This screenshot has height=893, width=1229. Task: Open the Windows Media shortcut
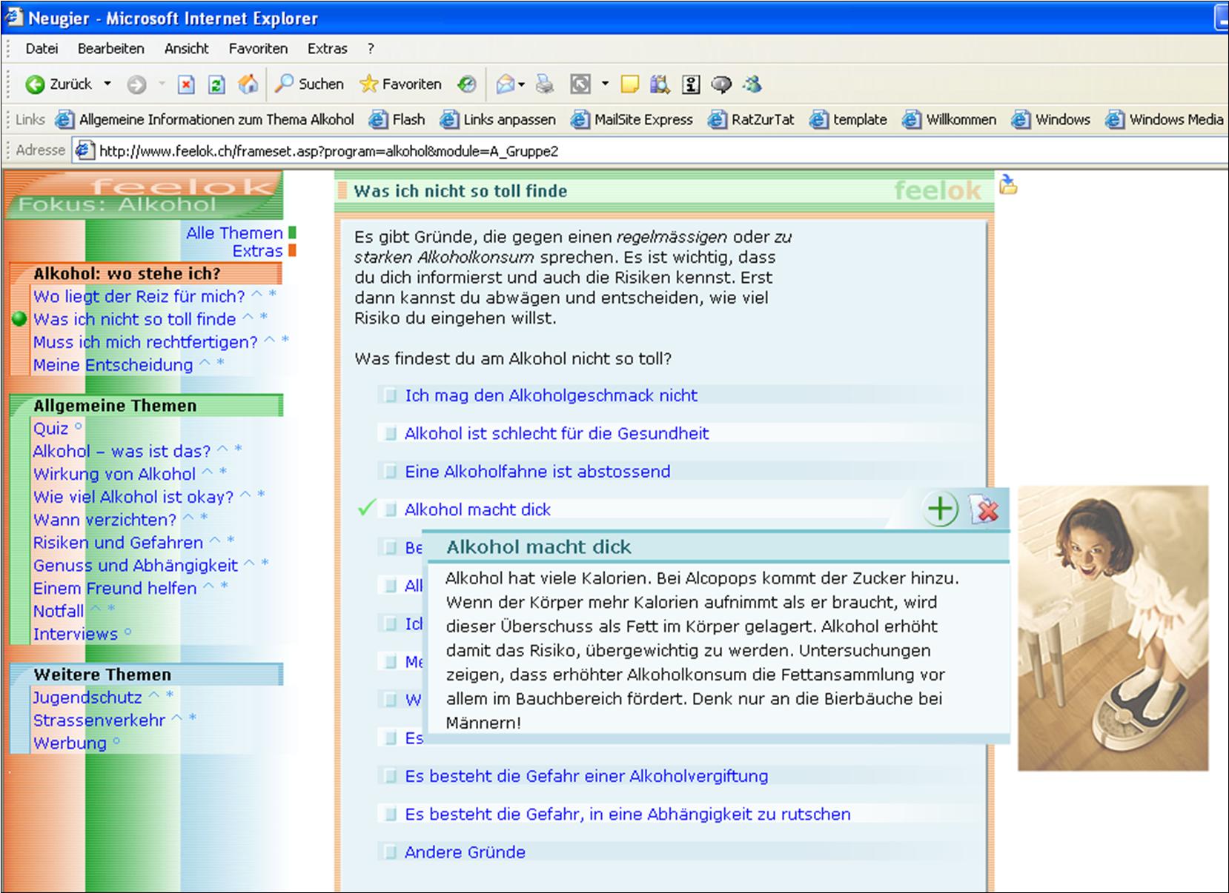[x=1165, y=119]
